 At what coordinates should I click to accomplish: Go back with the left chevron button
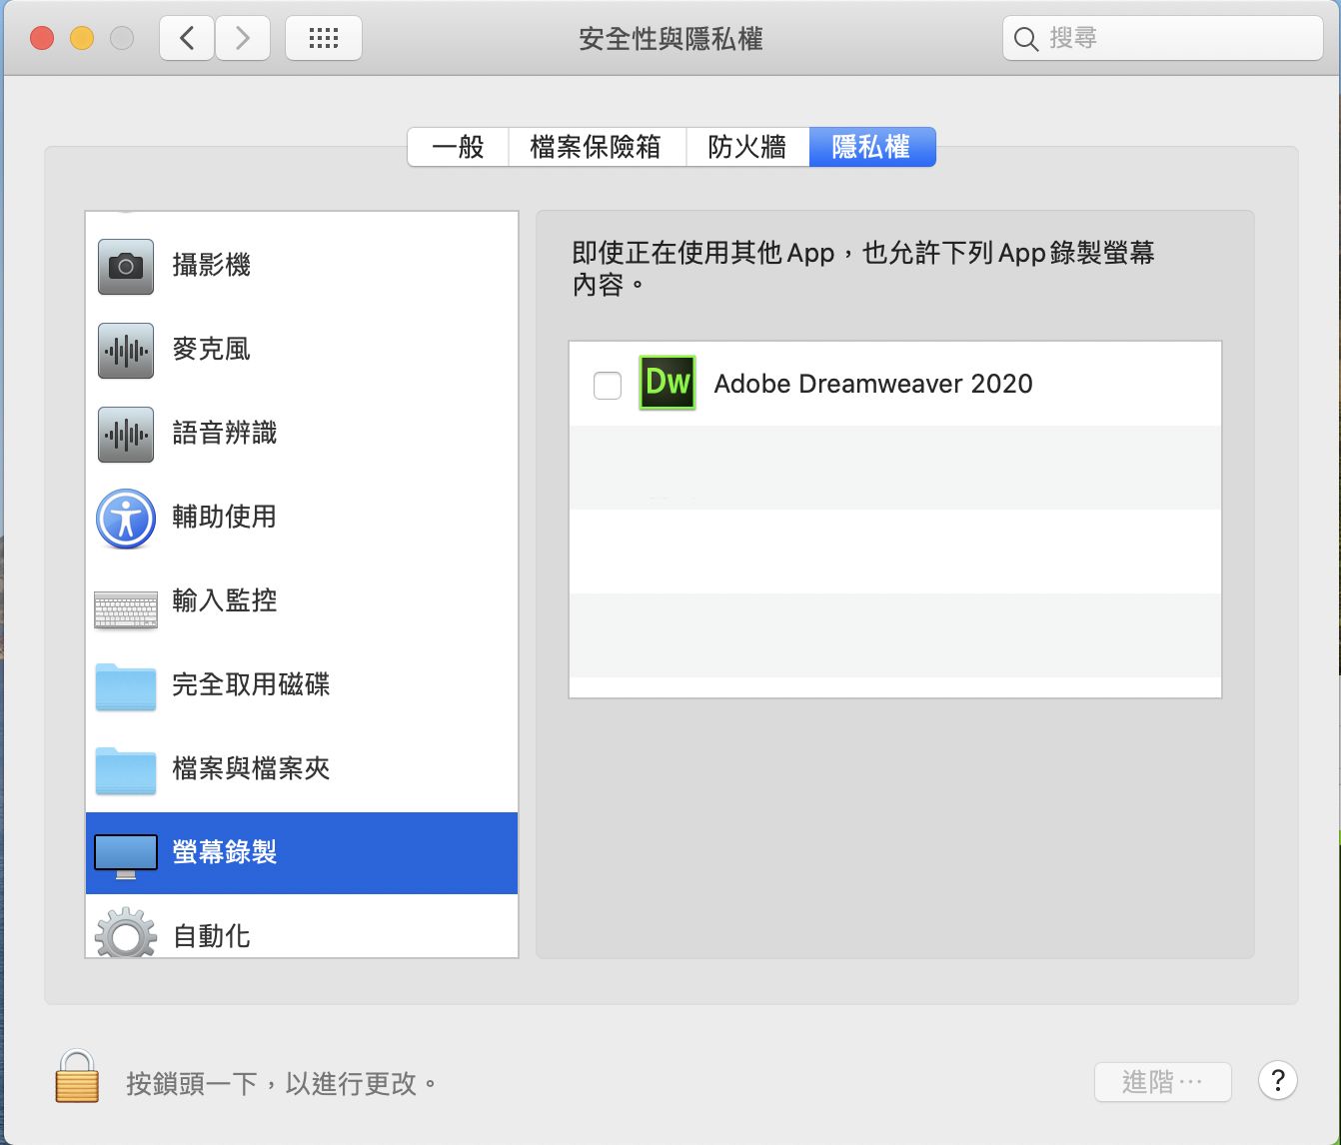point(187,39)
